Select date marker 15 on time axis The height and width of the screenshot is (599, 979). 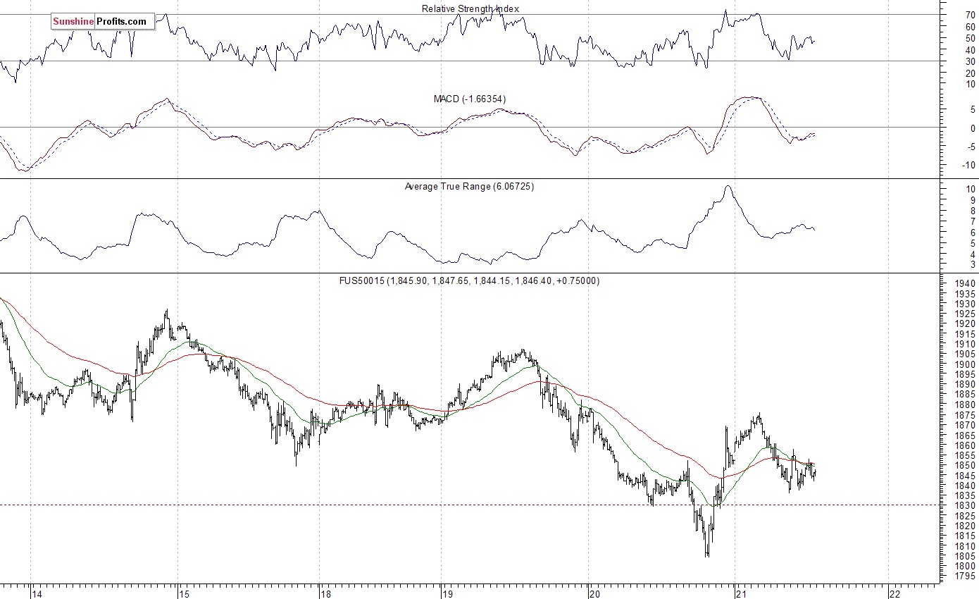click(184, 593)
